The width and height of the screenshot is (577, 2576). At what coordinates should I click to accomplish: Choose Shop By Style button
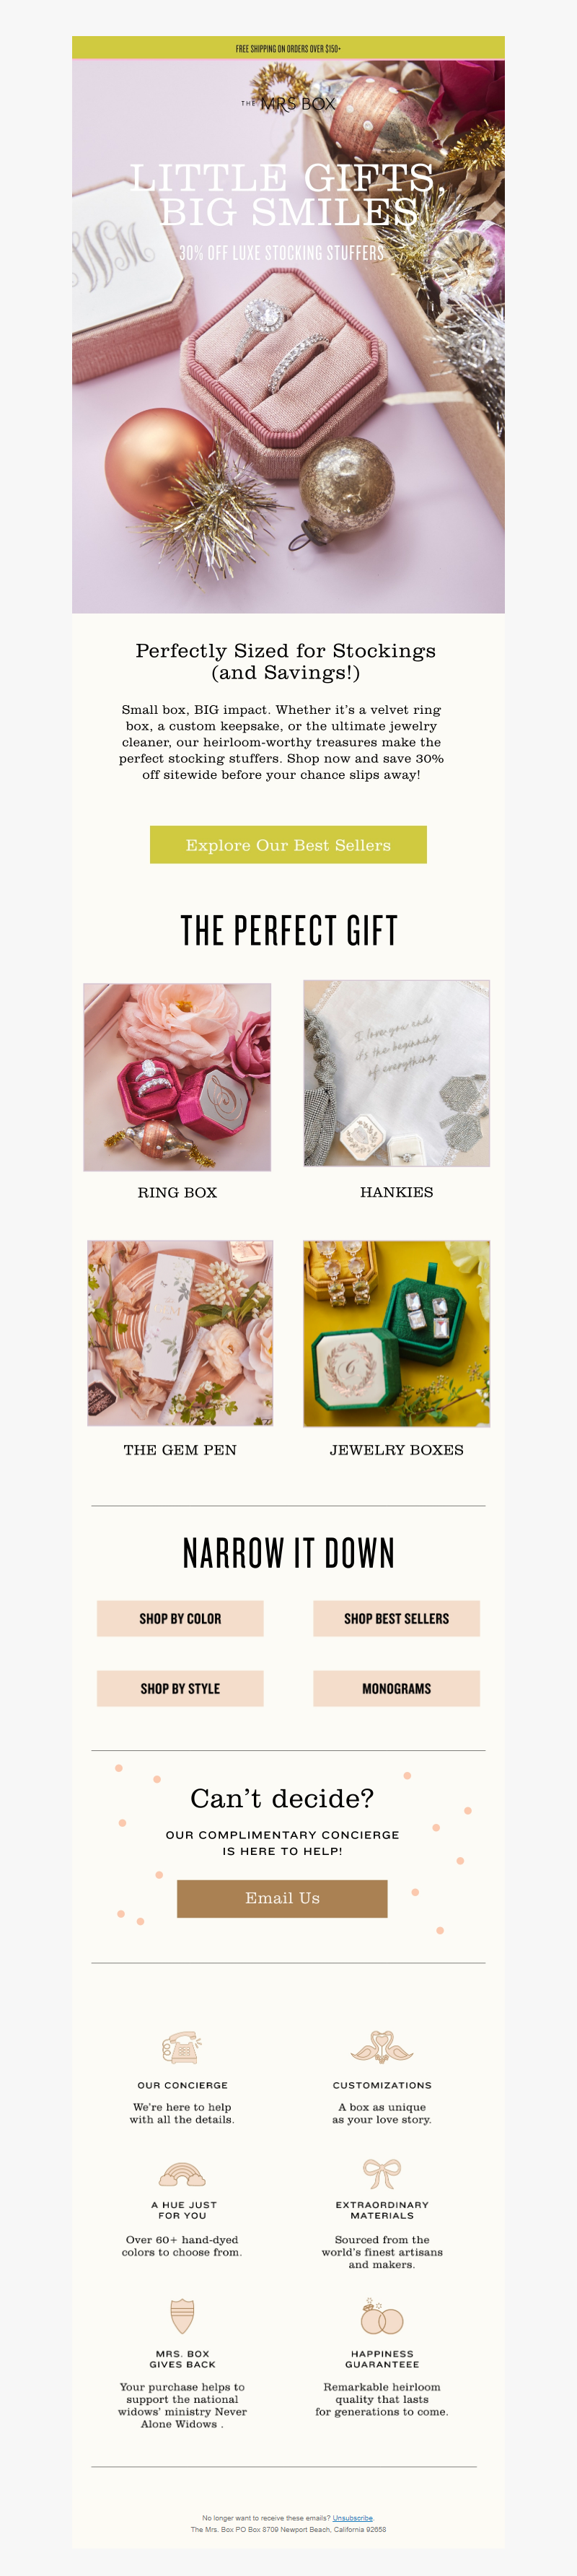click(180, 1689)
